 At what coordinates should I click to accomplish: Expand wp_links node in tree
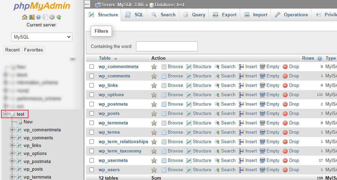(12, 146)
